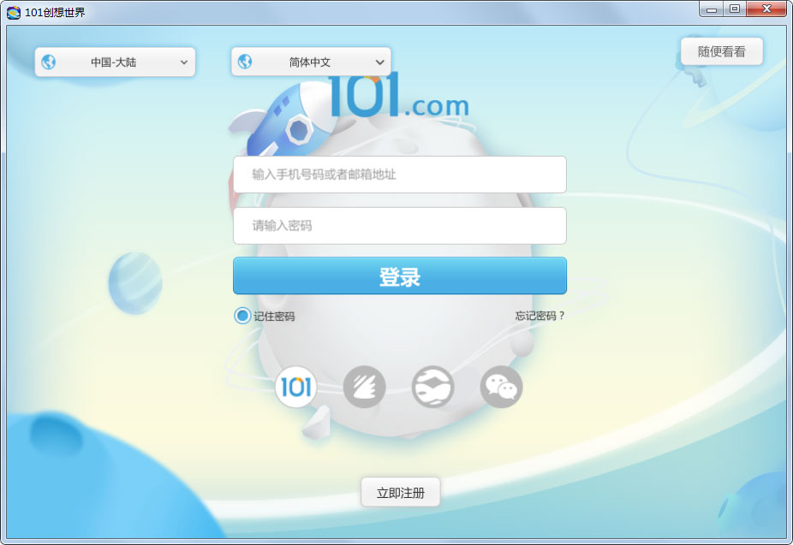The height and width of the screenshot is (545, 793).
Task: Focus the 请输入密码 password field
Action: tap(400, 226)
